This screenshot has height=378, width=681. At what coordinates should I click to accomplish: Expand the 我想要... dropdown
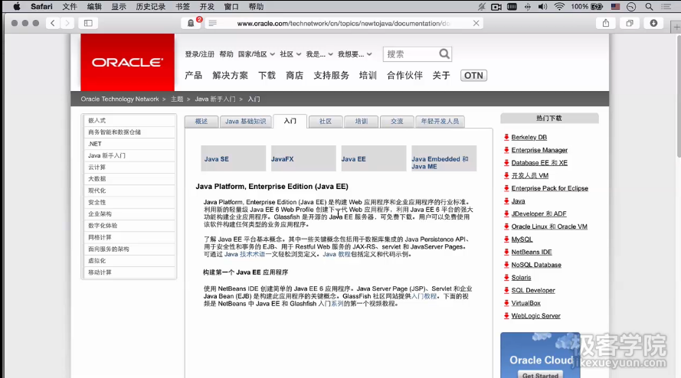(355, 54)
